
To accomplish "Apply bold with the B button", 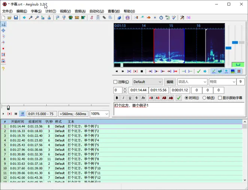I will coord(117,98).
